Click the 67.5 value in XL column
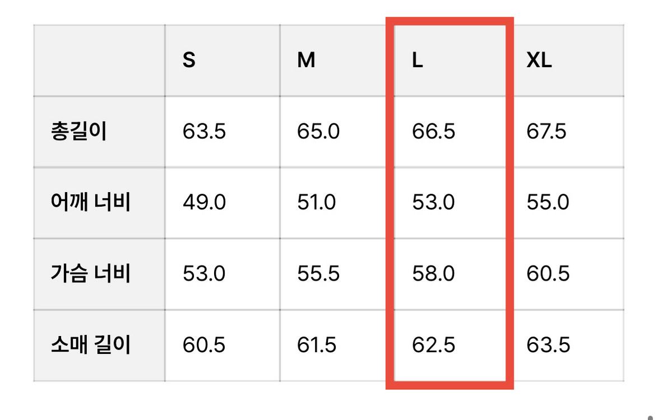Screen dimensions: 658x420 point(546,132)
